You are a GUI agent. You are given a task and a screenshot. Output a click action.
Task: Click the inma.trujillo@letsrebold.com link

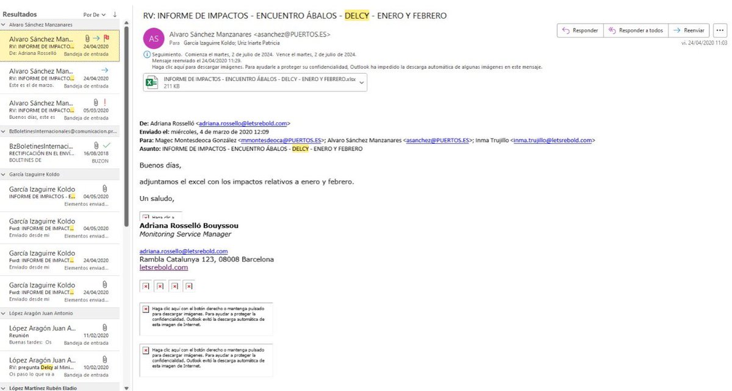click(x=553, y=140)
